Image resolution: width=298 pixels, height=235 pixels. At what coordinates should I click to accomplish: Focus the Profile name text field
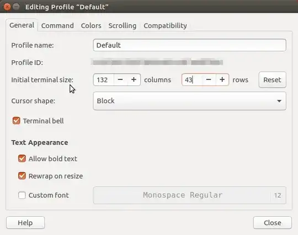pyautogui.click(x=189, y=45)
